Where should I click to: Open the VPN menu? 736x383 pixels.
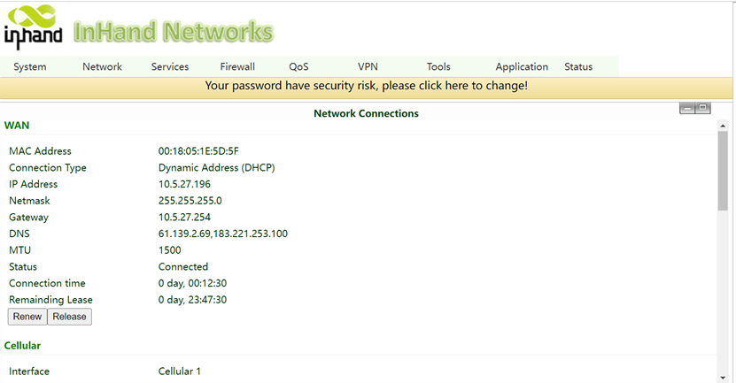pyautogui.click(x=368, y=66)
